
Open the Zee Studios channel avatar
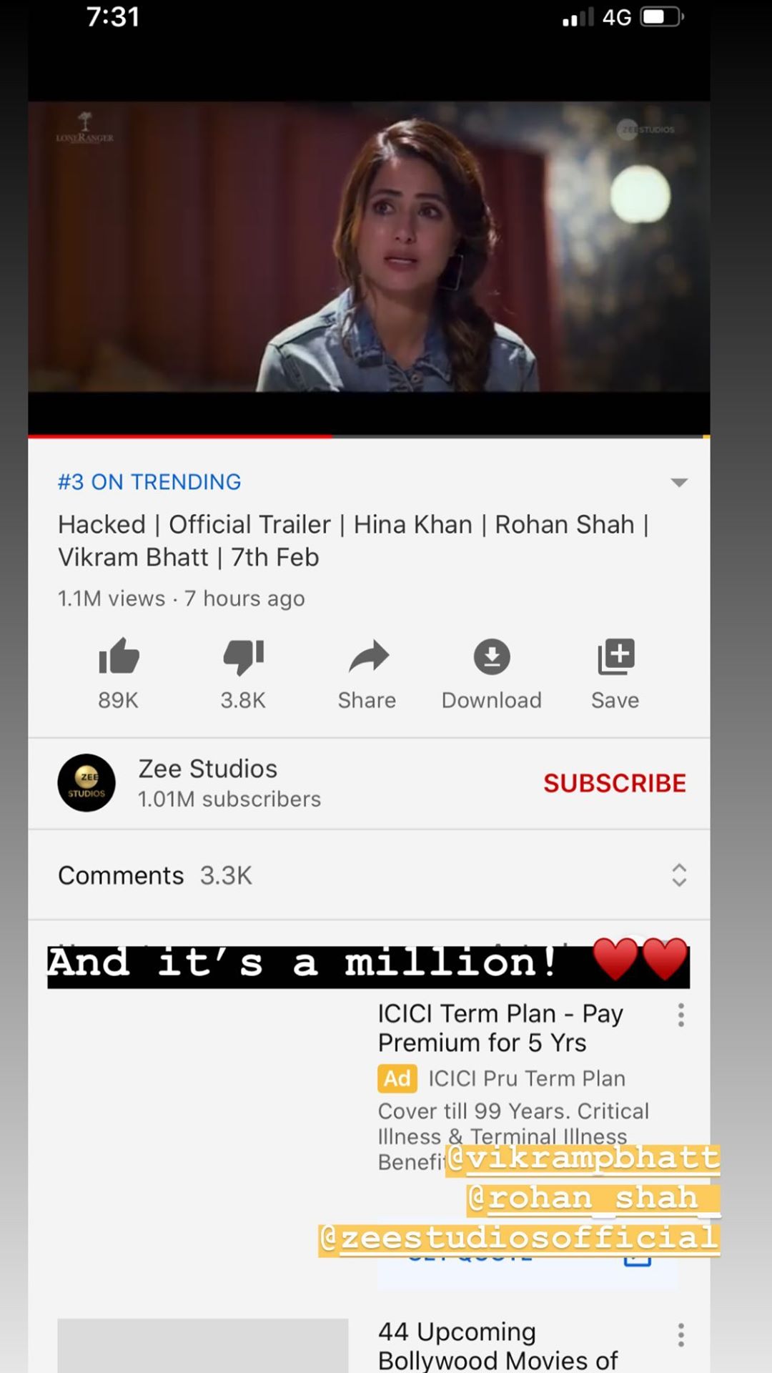[x=86, y=783]
